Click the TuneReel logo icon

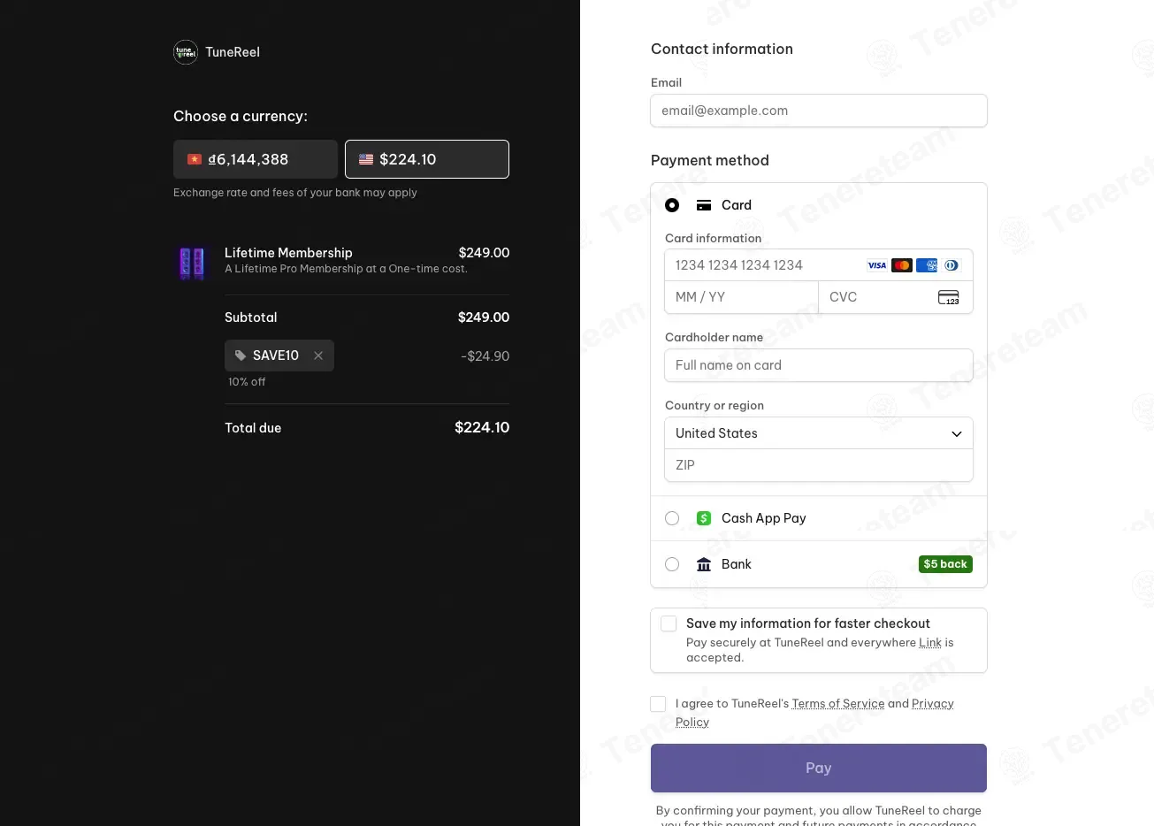tap(186, 52)
